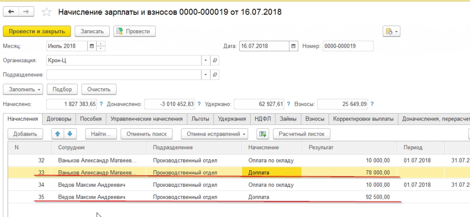Open the Подразделение record via its open icon
470x217 pixels.
[x=215, y=75]
